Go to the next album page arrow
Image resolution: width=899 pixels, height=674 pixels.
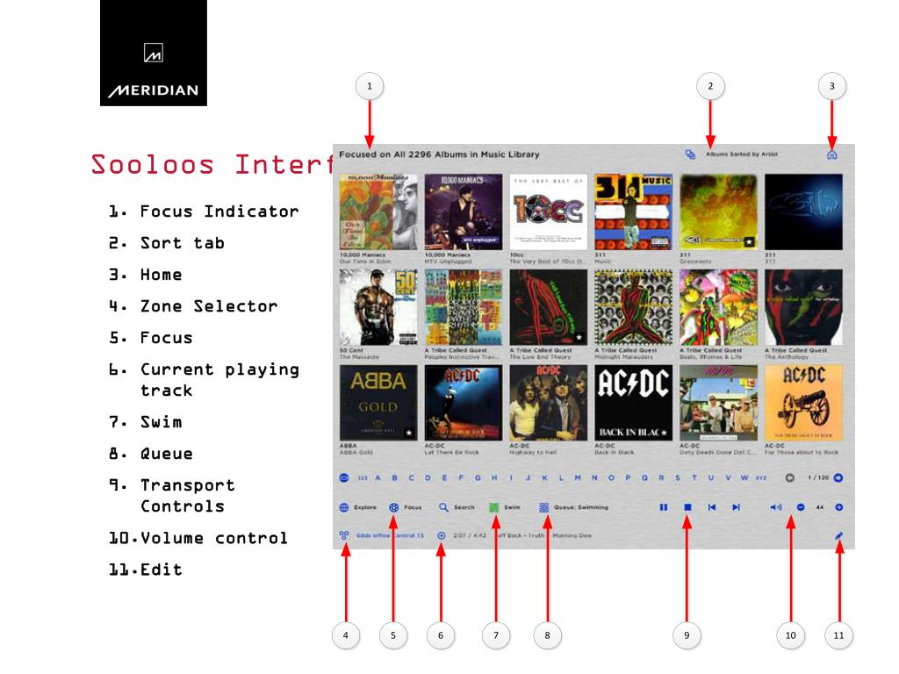tap(838, 477)
